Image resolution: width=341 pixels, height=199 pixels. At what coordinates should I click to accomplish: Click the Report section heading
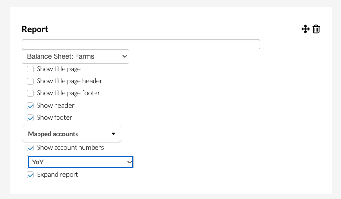[x=35, y=29]
